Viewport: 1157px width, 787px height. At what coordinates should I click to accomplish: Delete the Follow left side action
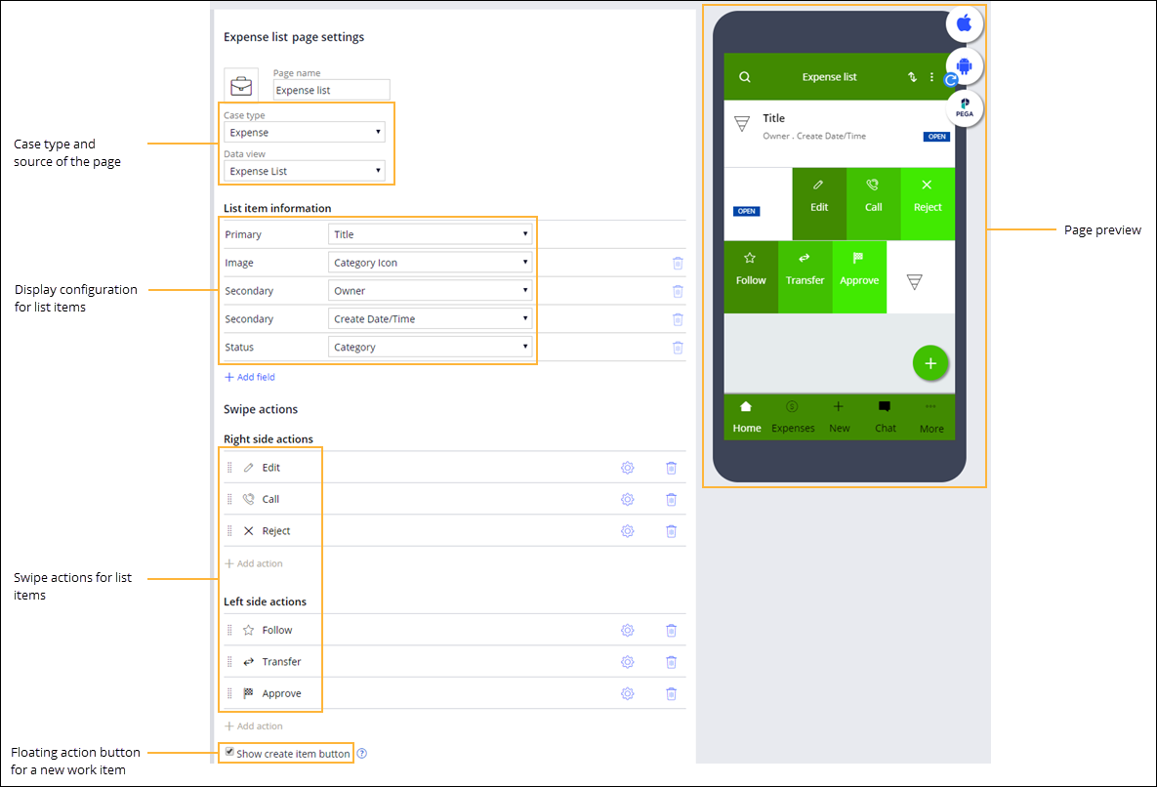pyautogui.click(x=671, y=630)
